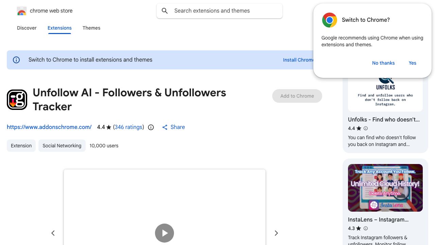Open the 346 ratings link
Viewport: 435px width, 245px height.
[x=128, y=127]
